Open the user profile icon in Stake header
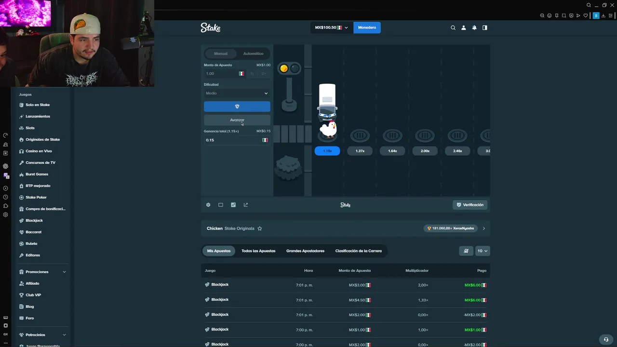 click(464, 27)
